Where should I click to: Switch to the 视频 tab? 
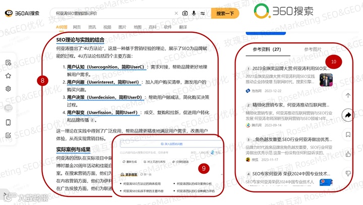click(x=107, y=27)
